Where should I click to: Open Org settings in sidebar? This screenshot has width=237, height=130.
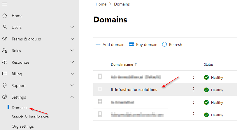(23, 126)
